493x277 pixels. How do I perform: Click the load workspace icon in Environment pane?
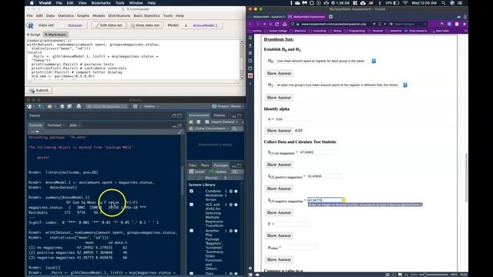pyautogui.click(x=191, y=122)
